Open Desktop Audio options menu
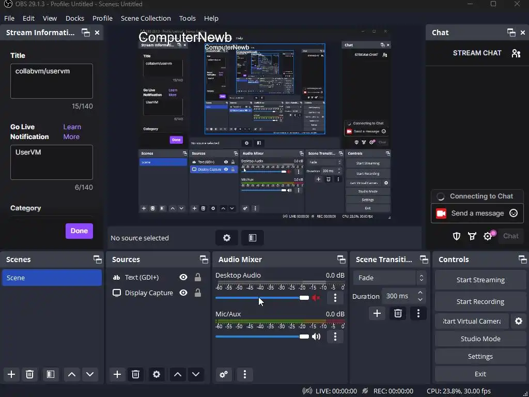The height and width of the screenshot is (397, 529). pyautogui.click(x=335, y=298)
